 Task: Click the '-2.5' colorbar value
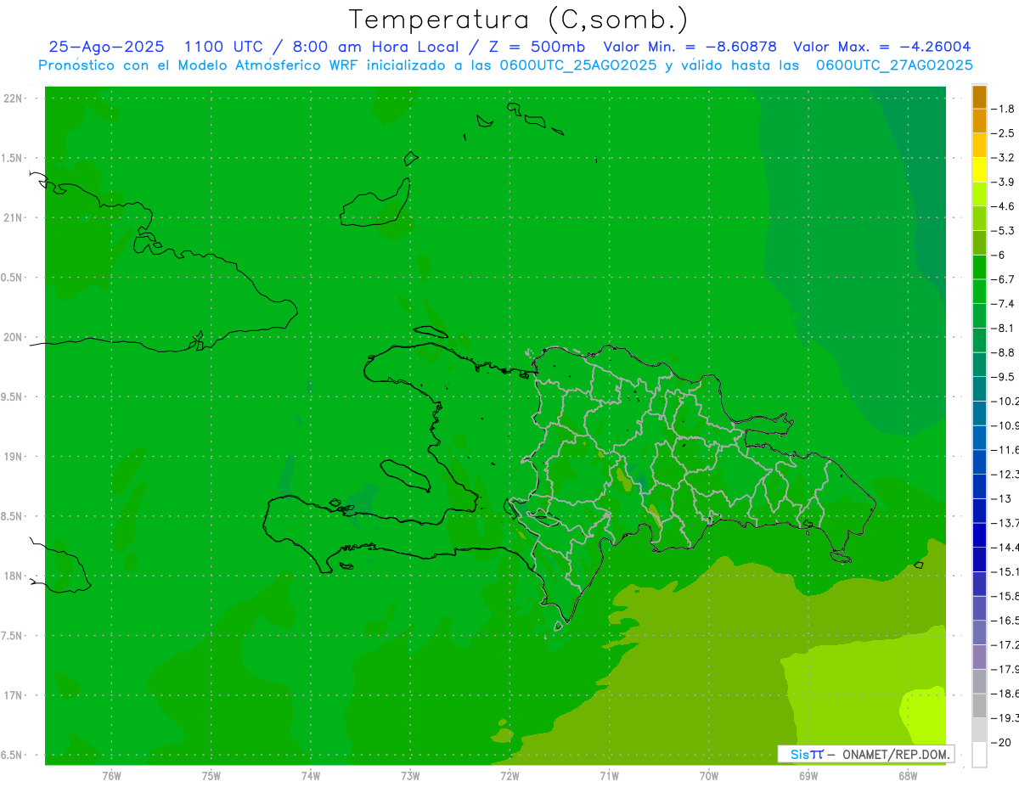click(x=1004, y=133)
